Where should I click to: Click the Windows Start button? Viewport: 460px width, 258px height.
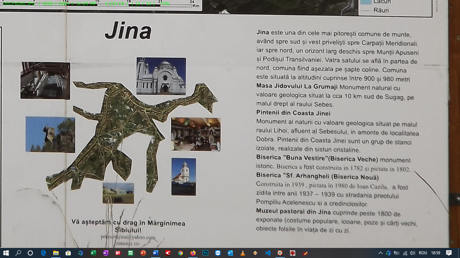[6, 253]
